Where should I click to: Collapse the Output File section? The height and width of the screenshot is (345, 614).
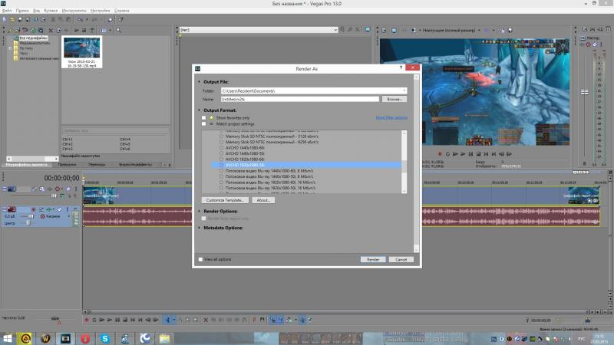click(200, 82)
